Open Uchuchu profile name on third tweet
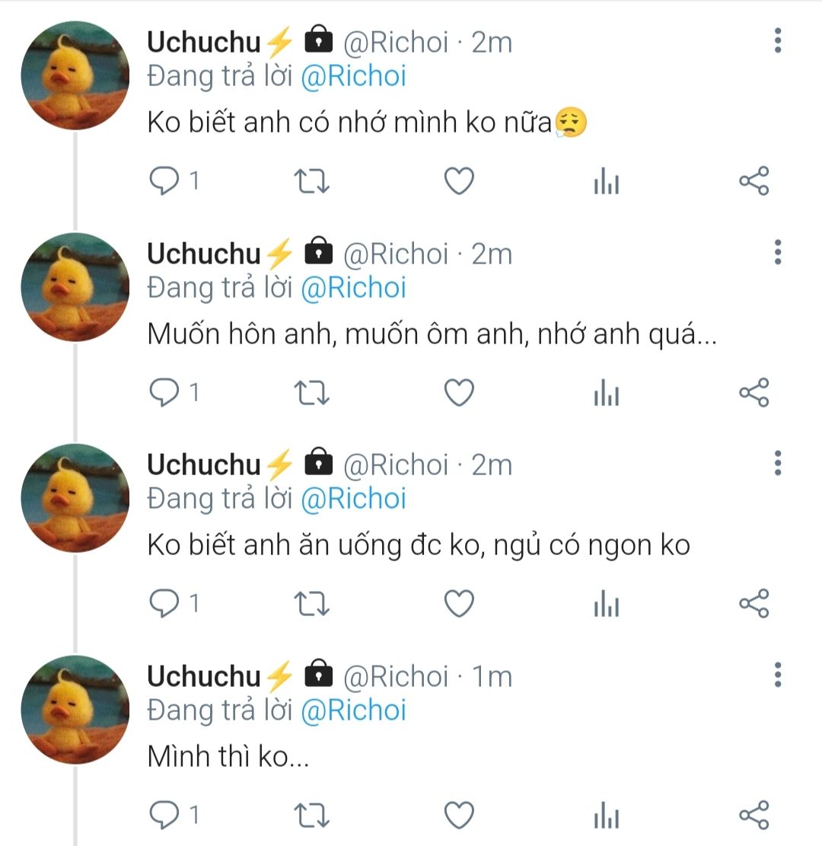The height and width of the screenshot is (846, 822). click(204, 465)
